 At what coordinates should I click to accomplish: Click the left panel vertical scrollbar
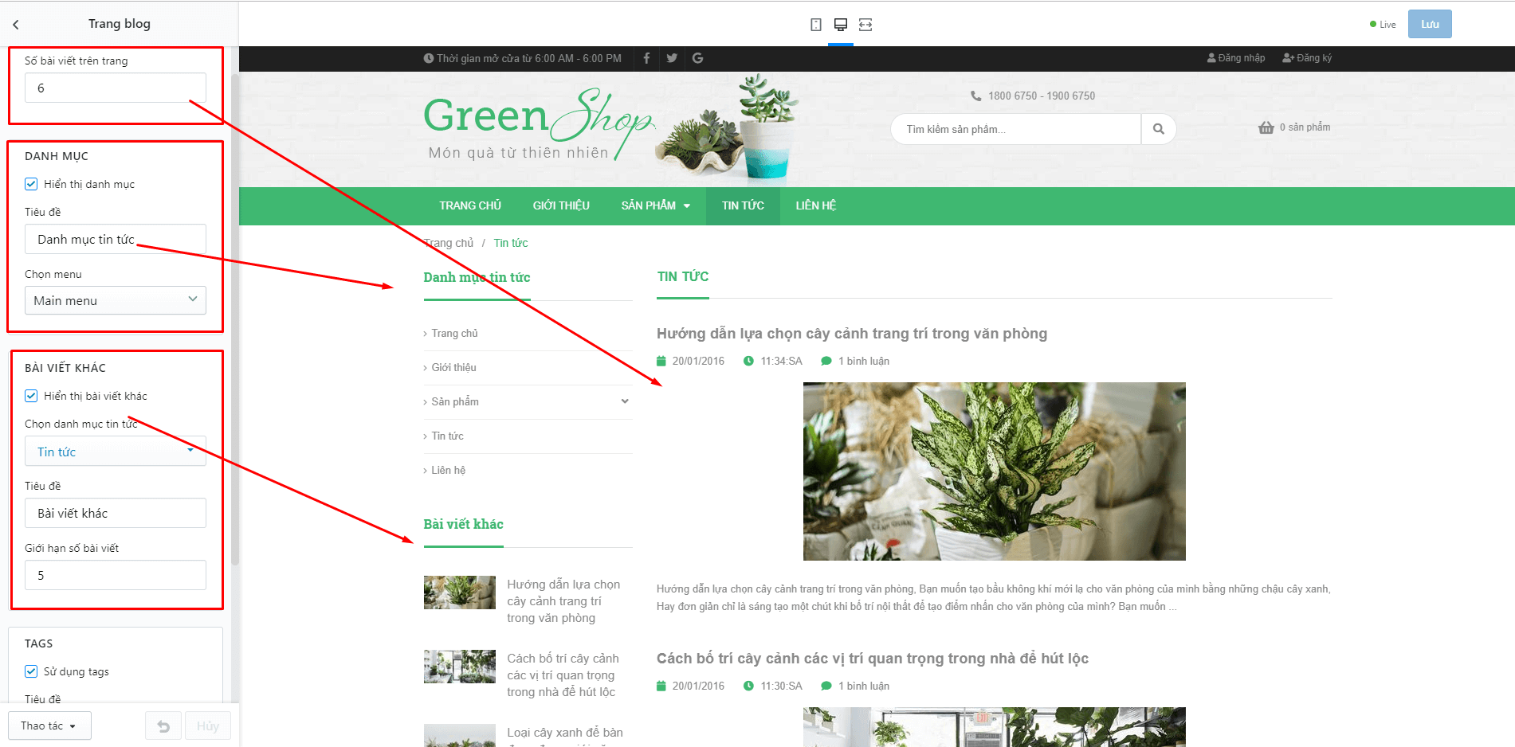point(234,319)
